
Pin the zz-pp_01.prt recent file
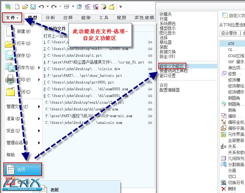point(150,62)
